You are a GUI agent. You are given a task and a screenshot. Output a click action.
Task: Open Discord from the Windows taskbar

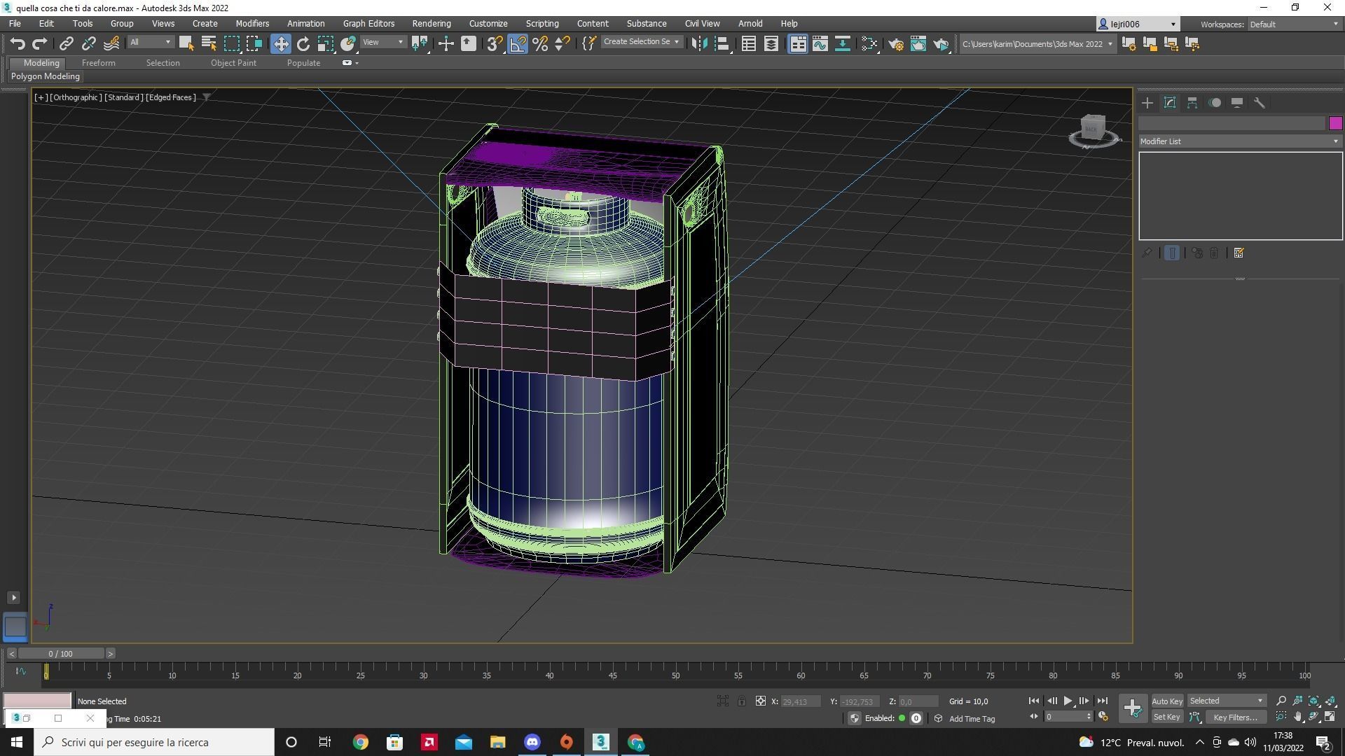pos(532,742)
